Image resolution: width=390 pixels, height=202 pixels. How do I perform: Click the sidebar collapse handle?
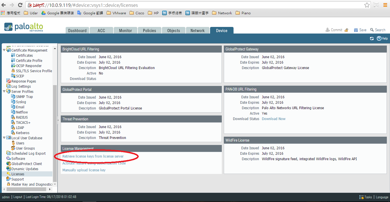pos(58,120)
